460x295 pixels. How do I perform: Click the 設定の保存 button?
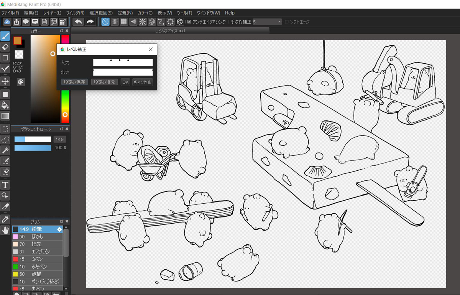pos(74,82)
